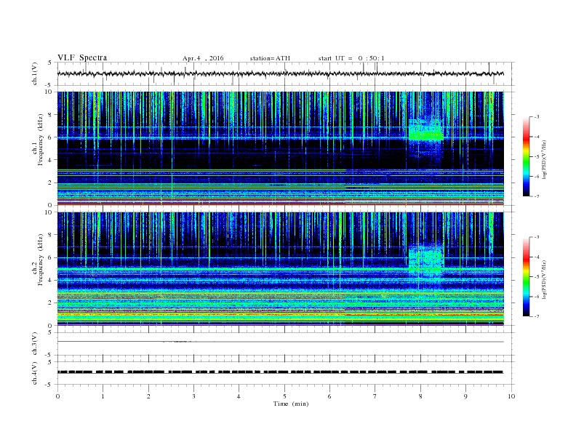Click the flat ch.3 voltage trace
This screenshot has height=445, width=576.
pyautogui.click(x=280, y=342)
